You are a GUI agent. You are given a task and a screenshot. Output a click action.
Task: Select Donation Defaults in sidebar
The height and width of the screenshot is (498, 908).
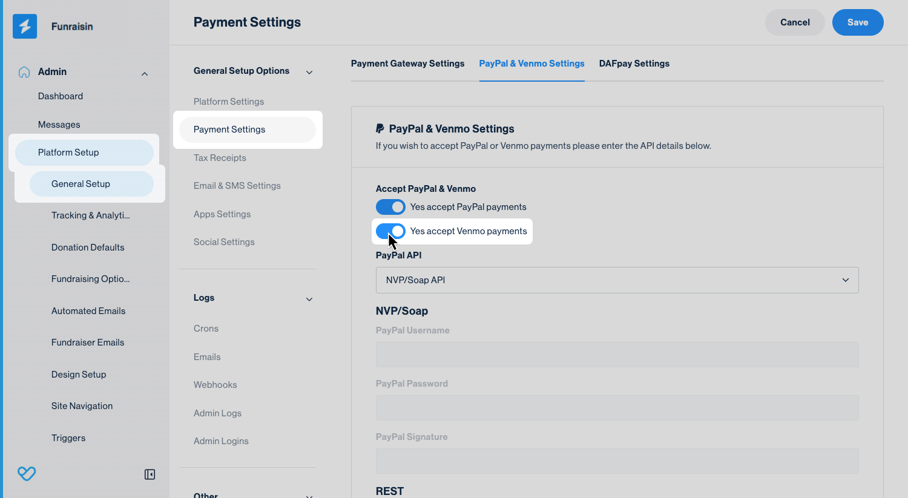(88, 247)
